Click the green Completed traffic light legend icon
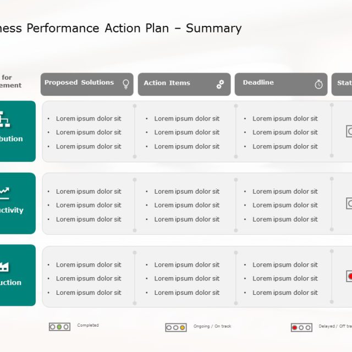 [x=59, y=327]
